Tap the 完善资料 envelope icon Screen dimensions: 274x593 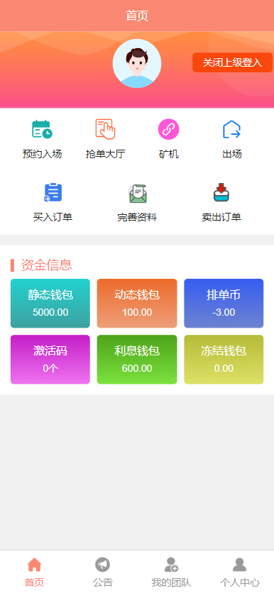tap(137, 193)
